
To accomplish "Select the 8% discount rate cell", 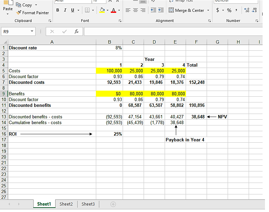I will click(x=109, y=48).
